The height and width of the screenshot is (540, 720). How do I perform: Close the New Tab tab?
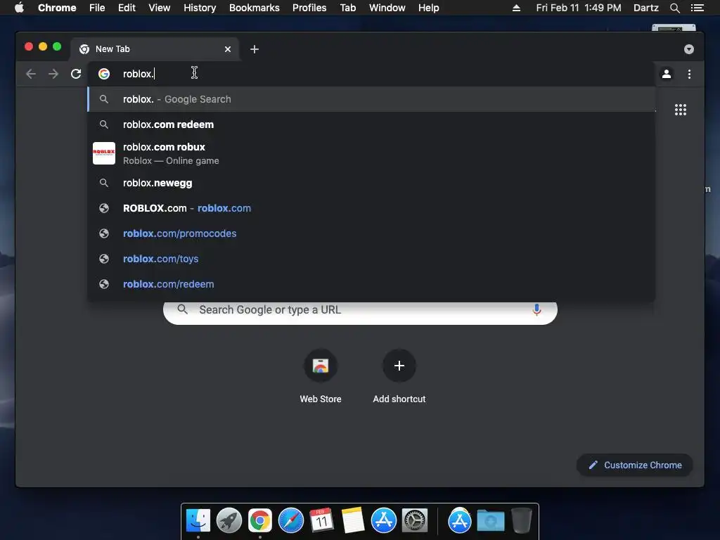click(228, 49)
